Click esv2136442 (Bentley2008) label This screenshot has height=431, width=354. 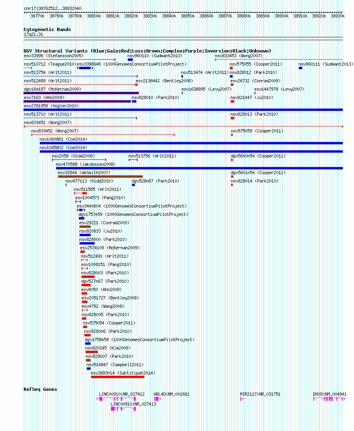point(164,81)
